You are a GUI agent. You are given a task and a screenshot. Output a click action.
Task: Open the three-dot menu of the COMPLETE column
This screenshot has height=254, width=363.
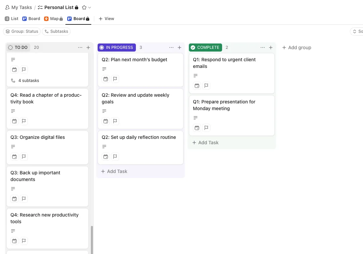[263, 48]
